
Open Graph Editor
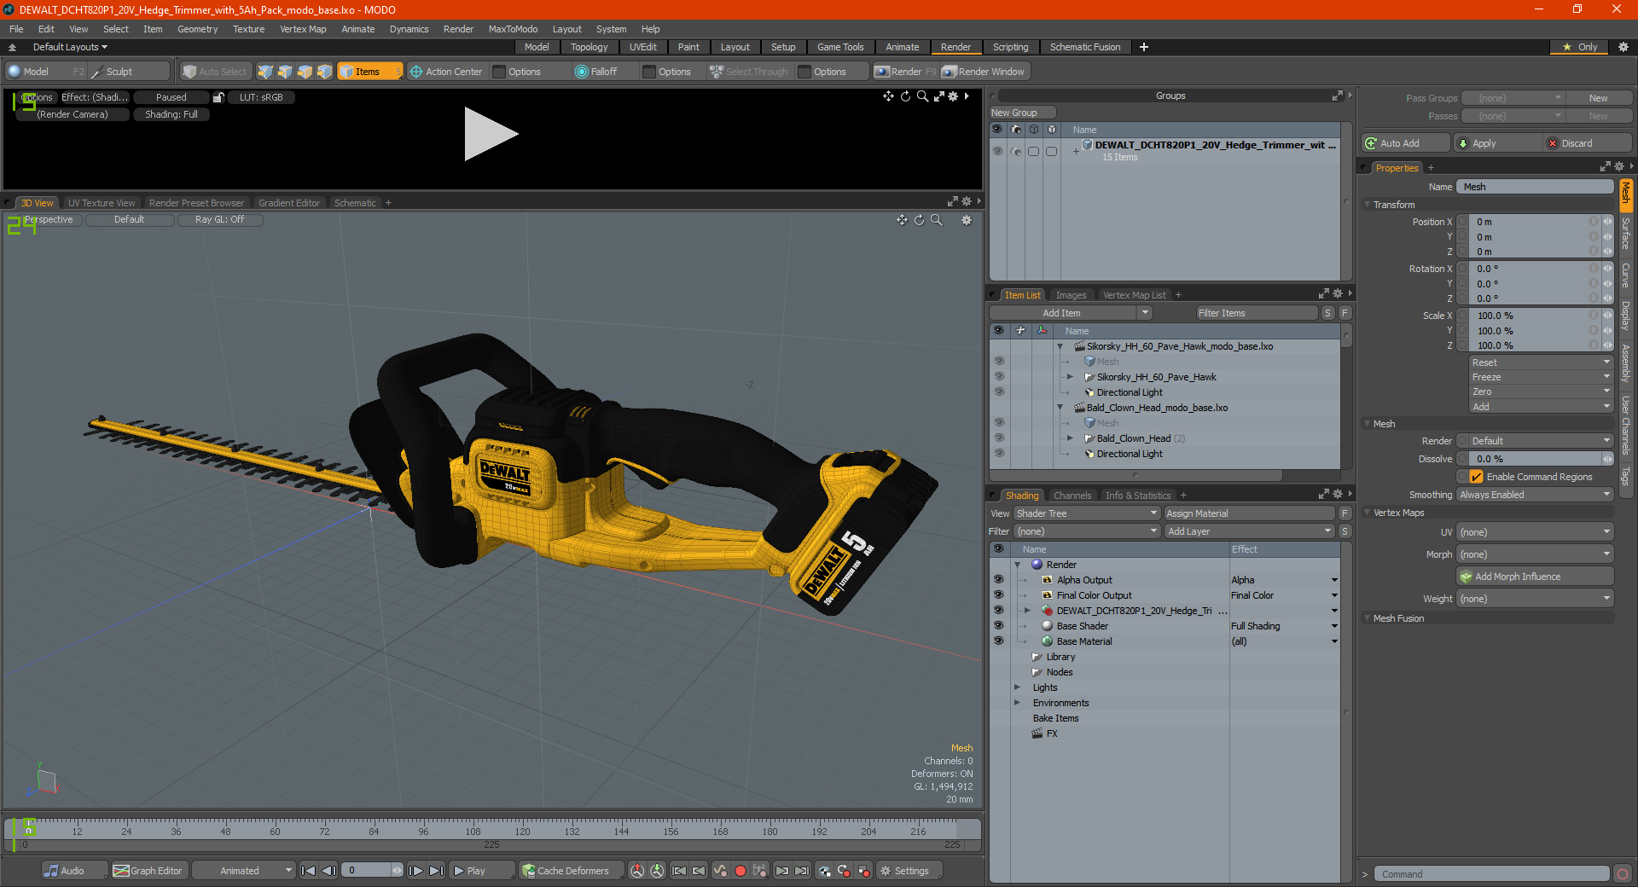click(148, 871)
